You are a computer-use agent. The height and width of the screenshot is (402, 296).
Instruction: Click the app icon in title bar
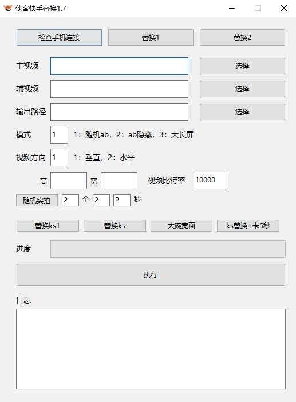pyautogui.click(x=8, y=8)
